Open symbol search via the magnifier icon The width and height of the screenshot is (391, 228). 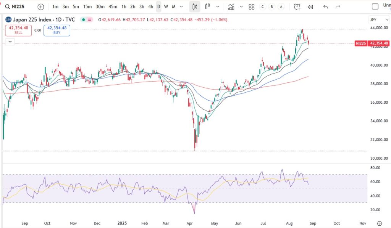(x=8, y=6)
